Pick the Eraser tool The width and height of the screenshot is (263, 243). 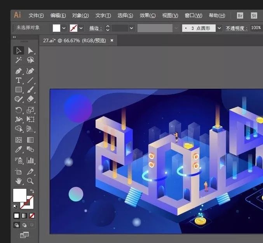click(x=30, y=99)
